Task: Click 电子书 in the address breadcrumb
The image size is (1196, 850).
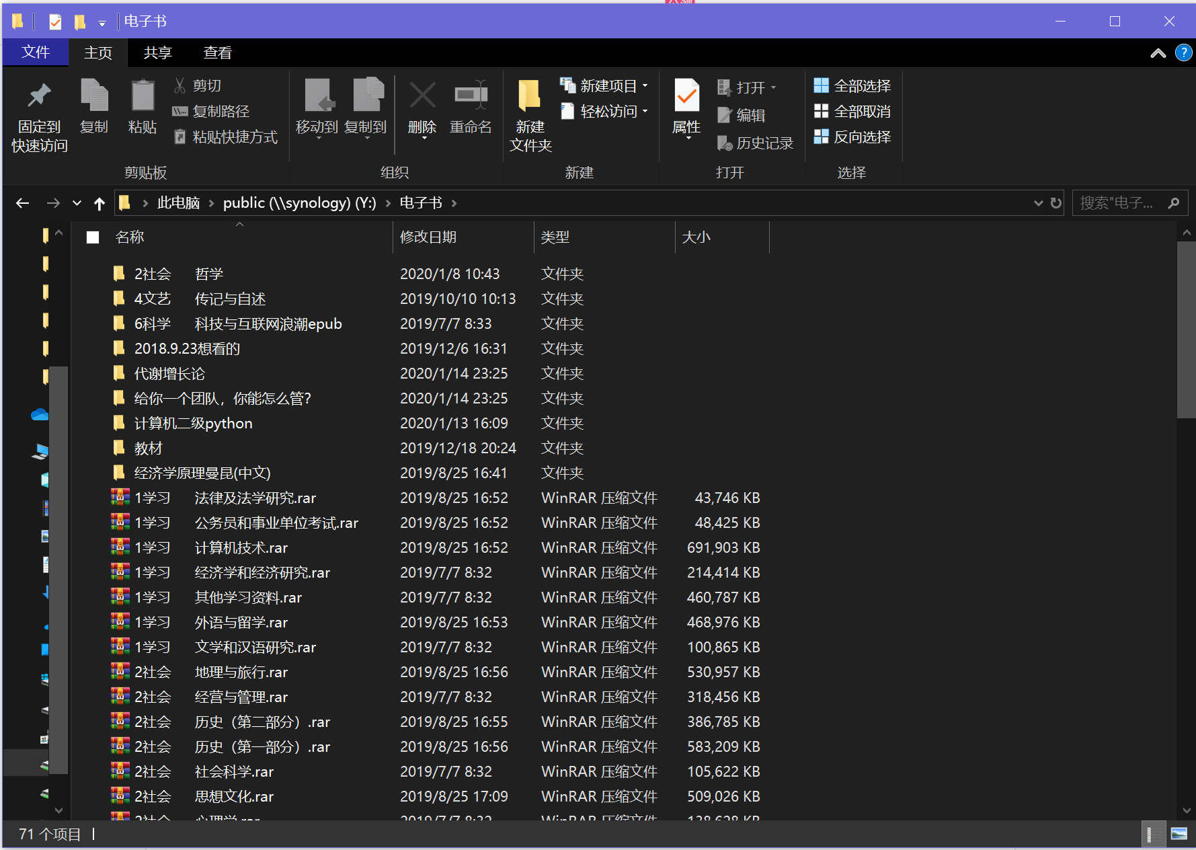Action: [x=421, y=202]
